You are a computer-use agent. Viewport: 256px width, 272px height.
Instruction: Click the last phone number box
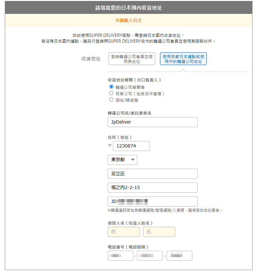[179, 256]
